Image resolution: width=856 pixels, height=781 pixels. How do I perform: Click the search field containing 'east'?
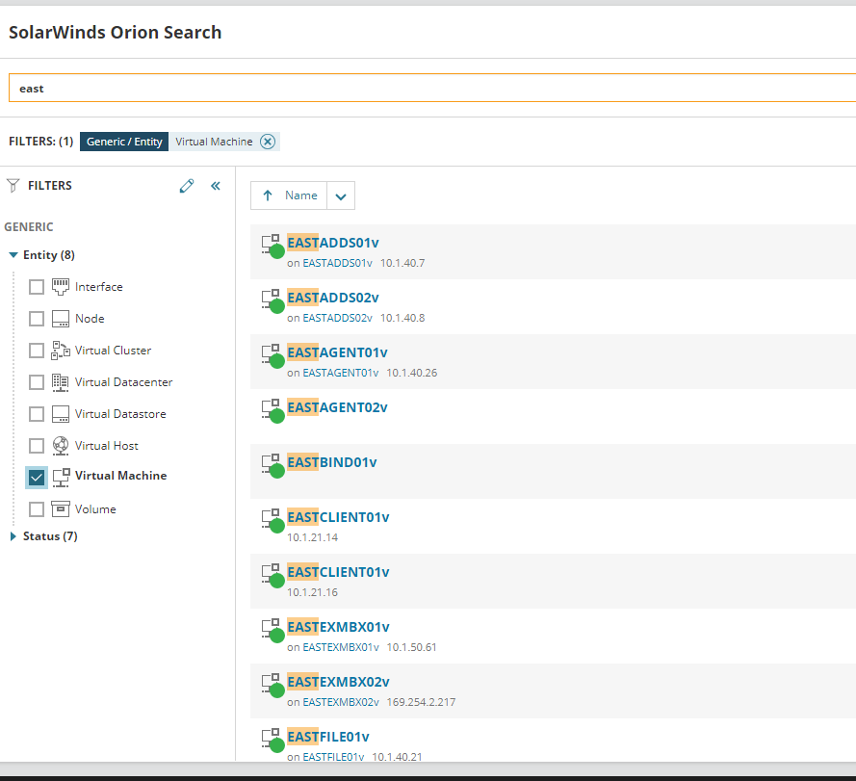[432, 88]
